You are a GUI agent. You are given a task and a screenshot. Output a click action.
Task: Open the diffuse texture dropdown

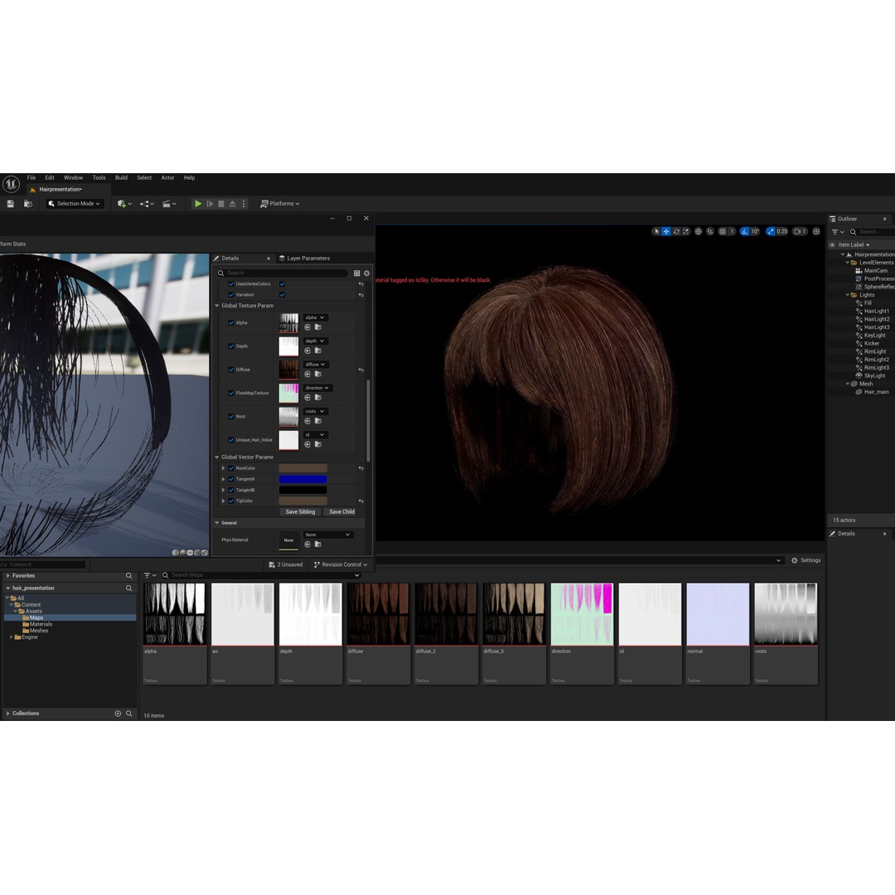tap(317, 364)
